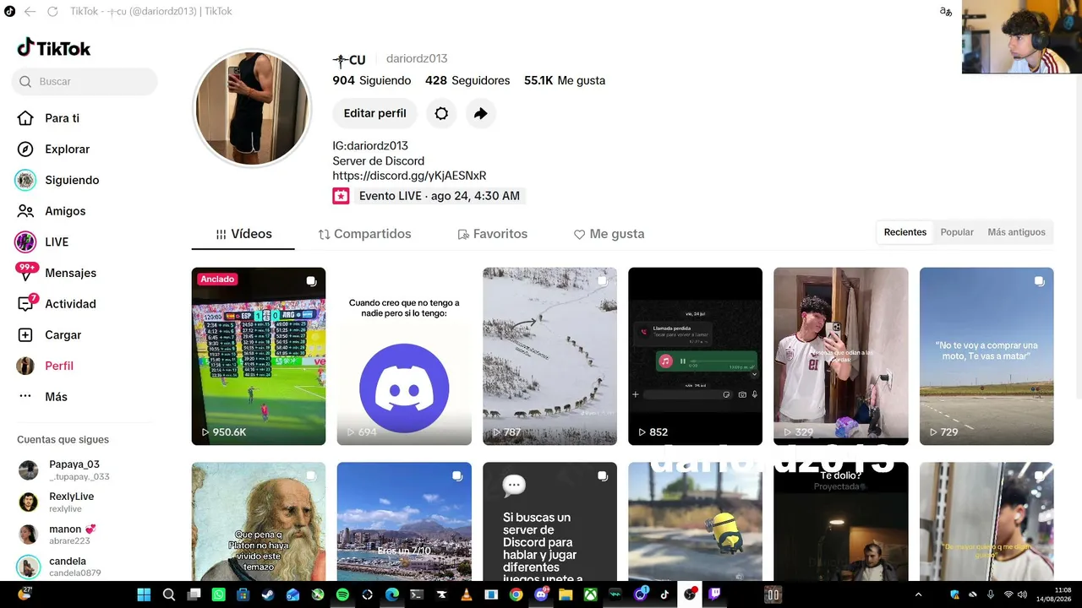
Task: Switch to the Compartidos tab
Action: (x=364, y=234)
